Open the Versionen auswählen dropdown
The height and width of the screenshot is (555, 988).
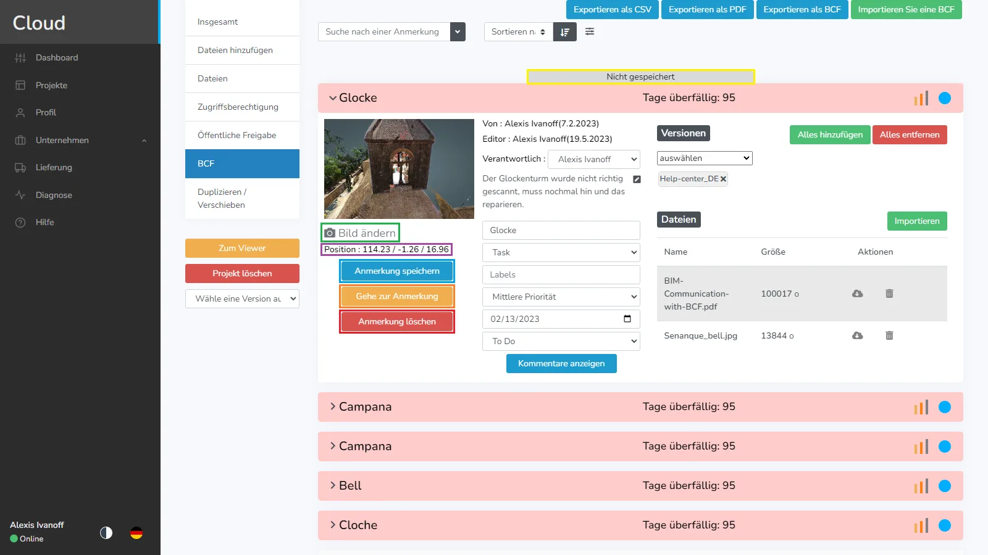click(x=705, y=158)
